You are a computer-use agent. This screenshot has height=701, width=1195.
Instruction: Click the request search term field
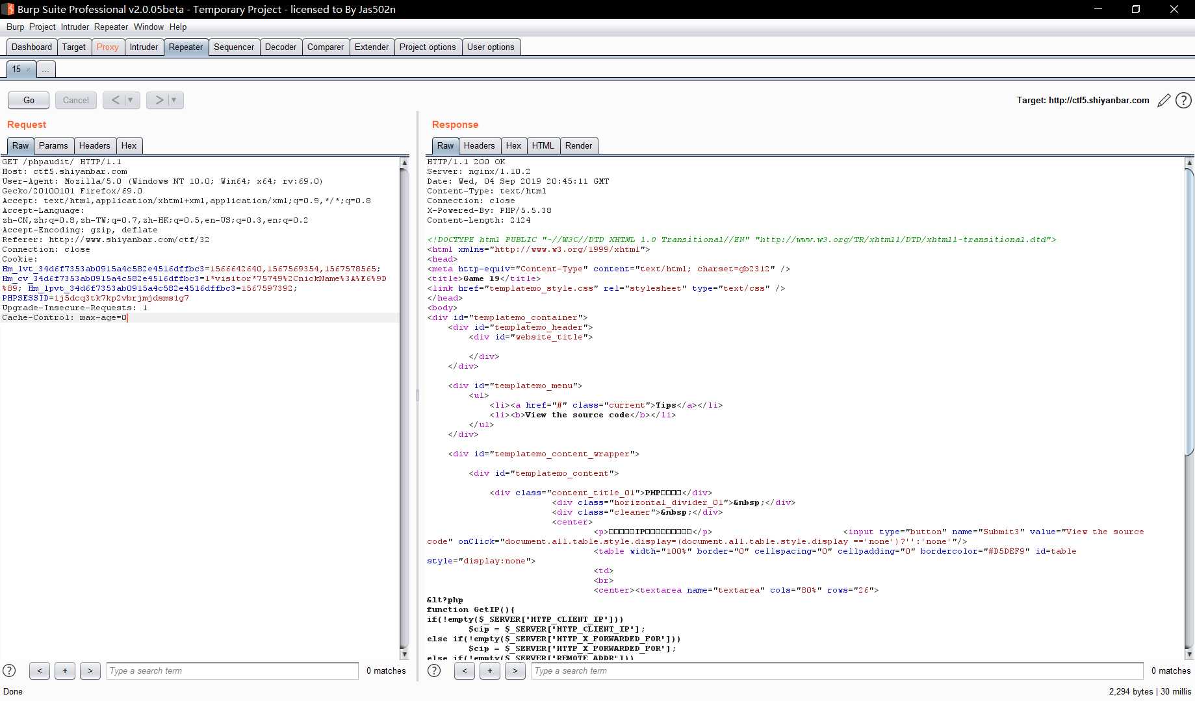coord(233,670)
